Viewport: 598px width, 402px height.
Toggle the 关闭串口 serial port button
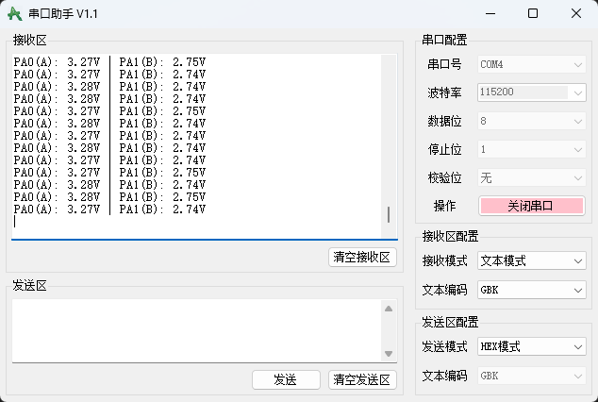[531, 206]
